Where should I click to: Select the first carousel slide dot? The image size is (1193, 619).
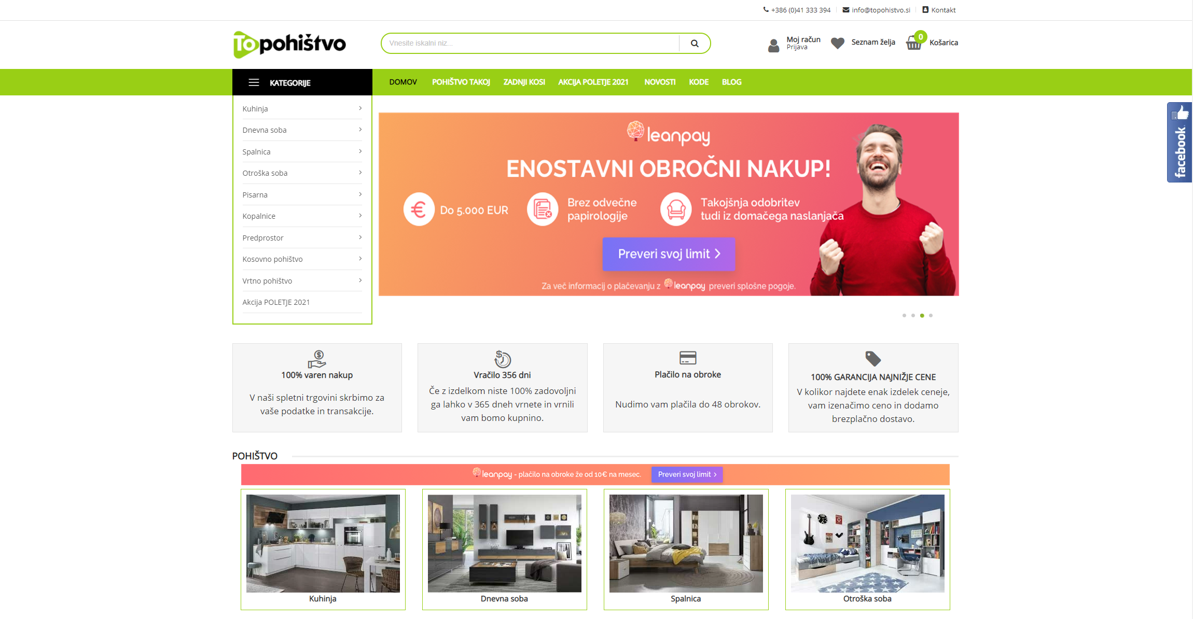904,315
